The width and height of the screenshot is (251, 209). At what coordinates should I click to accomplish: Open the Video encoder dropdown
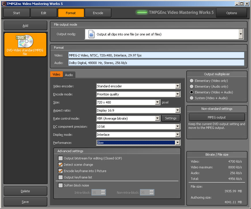pyautogui.click(x=178, y=86)
